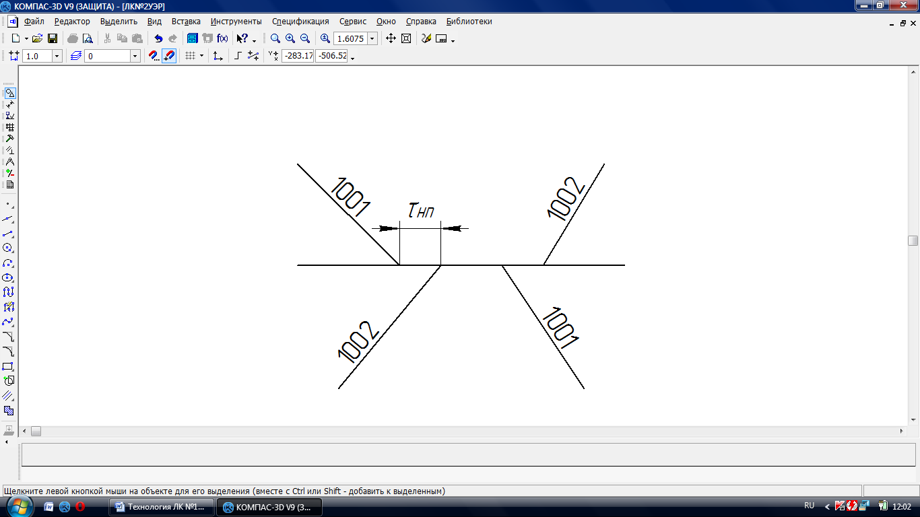
Task: Select the Fillet tool
Action: coord(8,351)
